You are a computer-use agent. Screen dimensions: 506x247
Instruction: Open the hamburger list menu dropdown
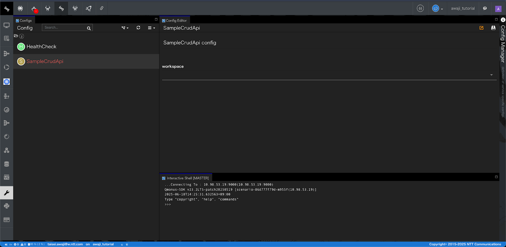(x=151, y=28)
